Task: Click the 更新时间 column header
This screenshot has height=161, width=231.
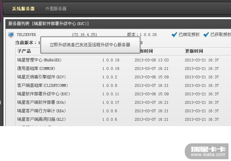Action: [194, 51]
